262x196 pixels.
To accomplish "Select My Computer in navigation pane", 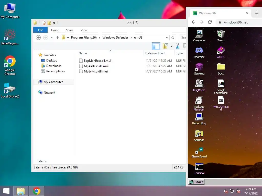I will pos(53,82).
